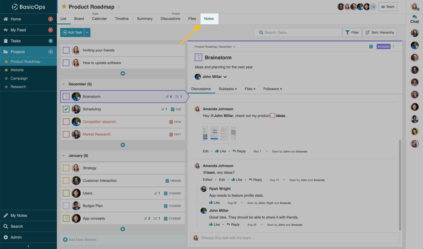
Task: Open the Subtasks tab in Brainstorm
Action: [x=226, y=89]
